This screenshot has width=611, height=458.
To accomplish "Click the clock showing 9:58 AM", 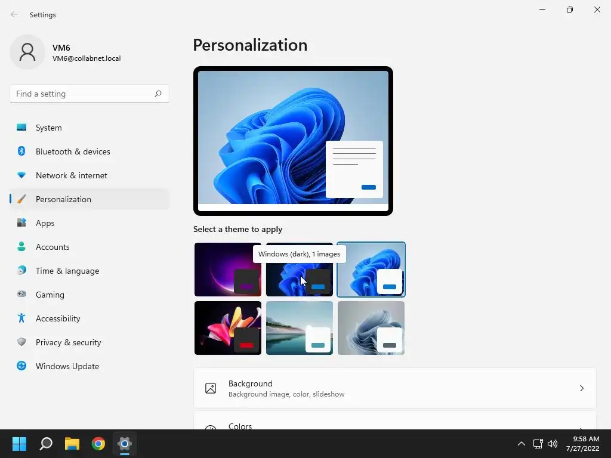I will tap(586, 439).
